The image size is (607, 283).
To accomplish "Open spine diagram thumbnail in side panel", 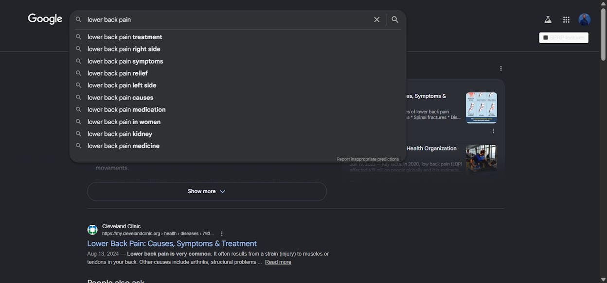I will click(482, 108).
